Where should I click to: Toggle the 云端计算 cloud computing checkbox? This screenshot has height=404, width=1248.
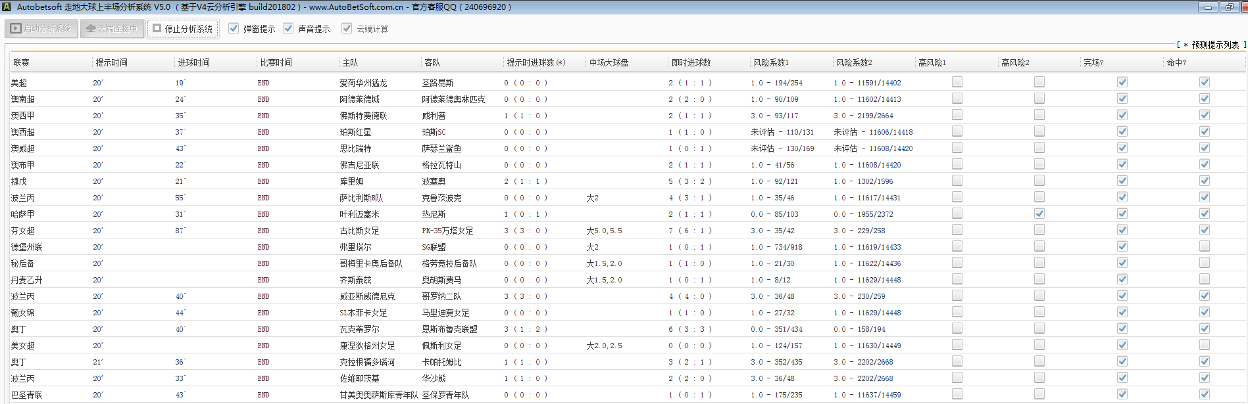347,28
